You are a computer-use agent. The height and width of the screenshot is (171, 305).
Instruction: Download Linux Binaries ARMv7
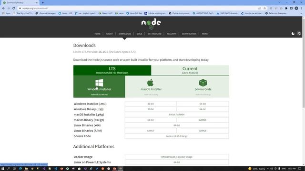[x=151, y=131]
